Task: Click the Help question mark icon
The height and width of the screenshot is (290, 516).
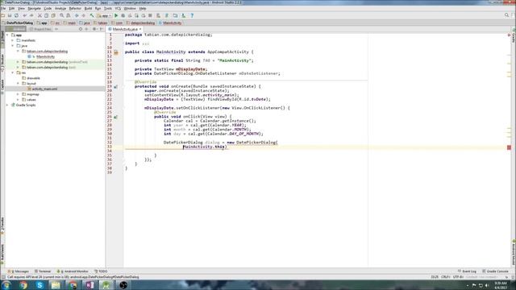Action: click(192, 15)
